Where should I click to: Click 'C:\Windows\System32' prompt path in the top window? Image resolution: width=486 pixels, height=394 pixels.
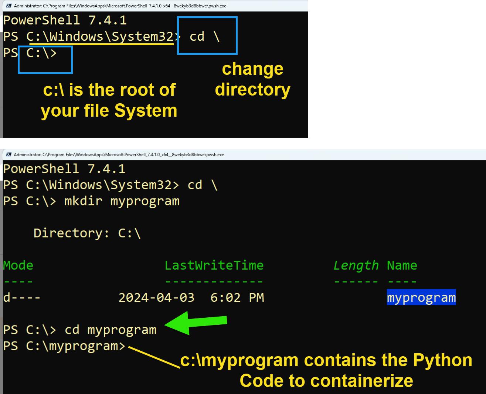pyautogui.click(x=100, y=36)
